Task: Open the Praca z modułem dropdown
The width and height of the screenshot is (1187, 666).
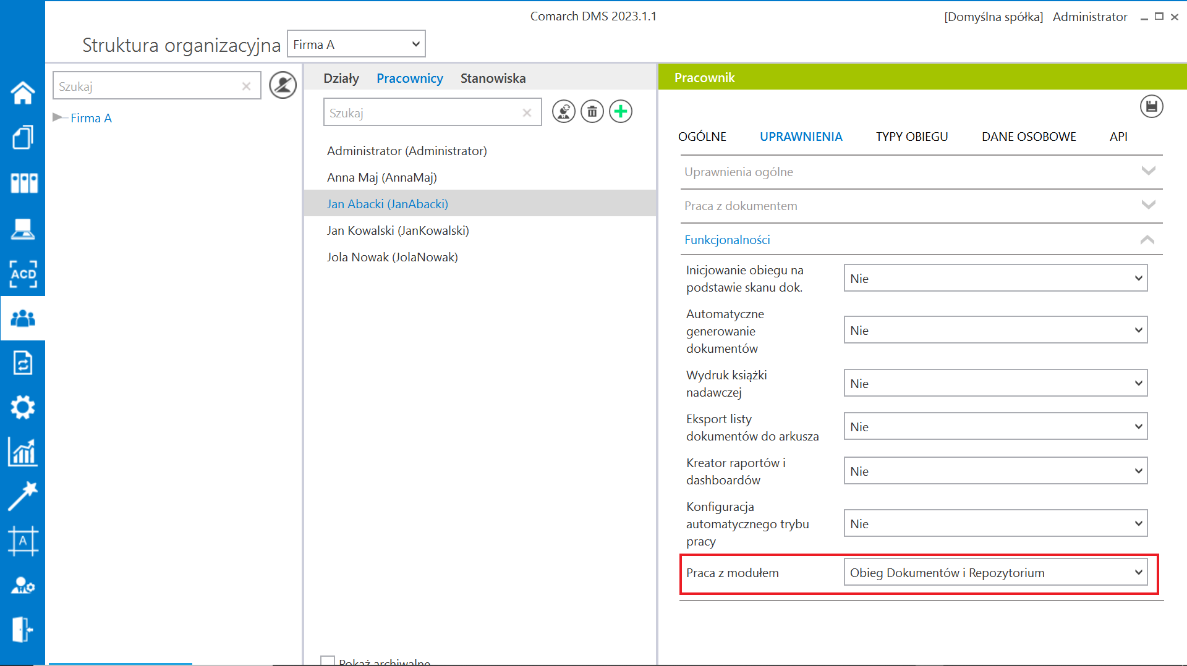Action: coord(995,573)
